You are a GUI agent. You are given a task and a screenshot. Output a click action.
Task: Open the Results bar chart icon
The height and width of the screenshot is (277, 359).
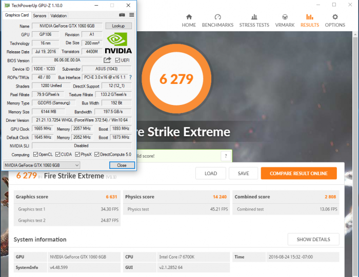(x=310, y=17)
